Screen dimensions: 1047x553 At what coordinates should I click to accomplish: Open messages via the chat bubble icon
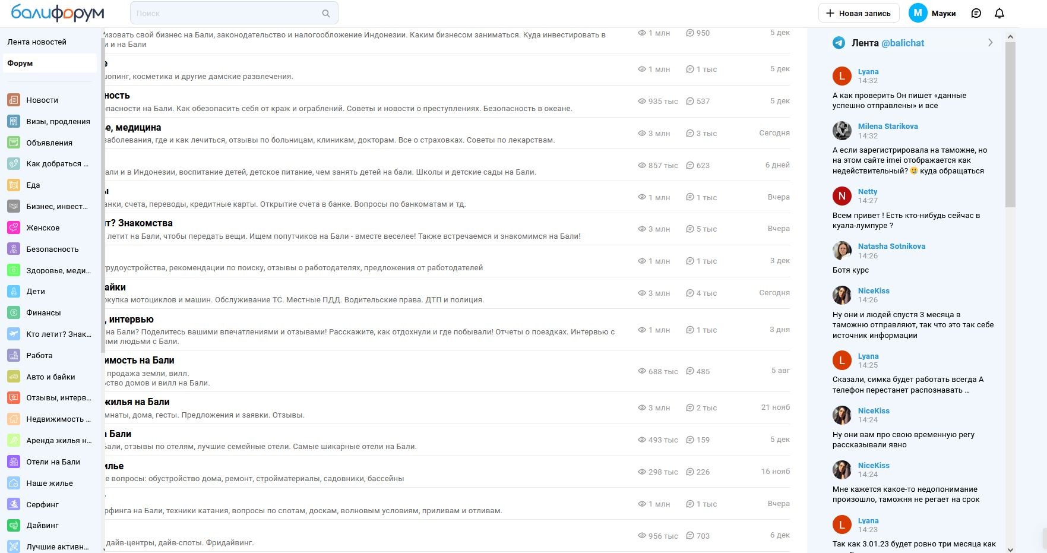pyautogui.click(x=976, y=13)
